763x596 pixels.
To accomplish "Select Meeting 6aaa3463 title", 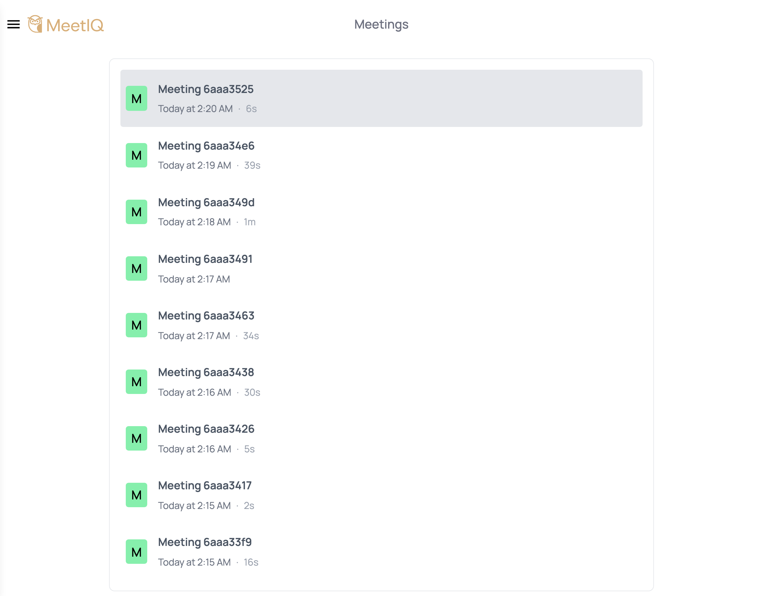I will point(206,316).
